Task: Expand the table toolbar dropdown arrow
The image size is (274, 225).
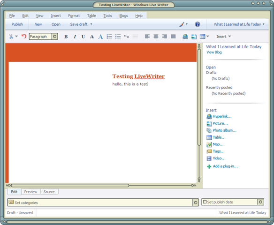Action: (207, 36)
